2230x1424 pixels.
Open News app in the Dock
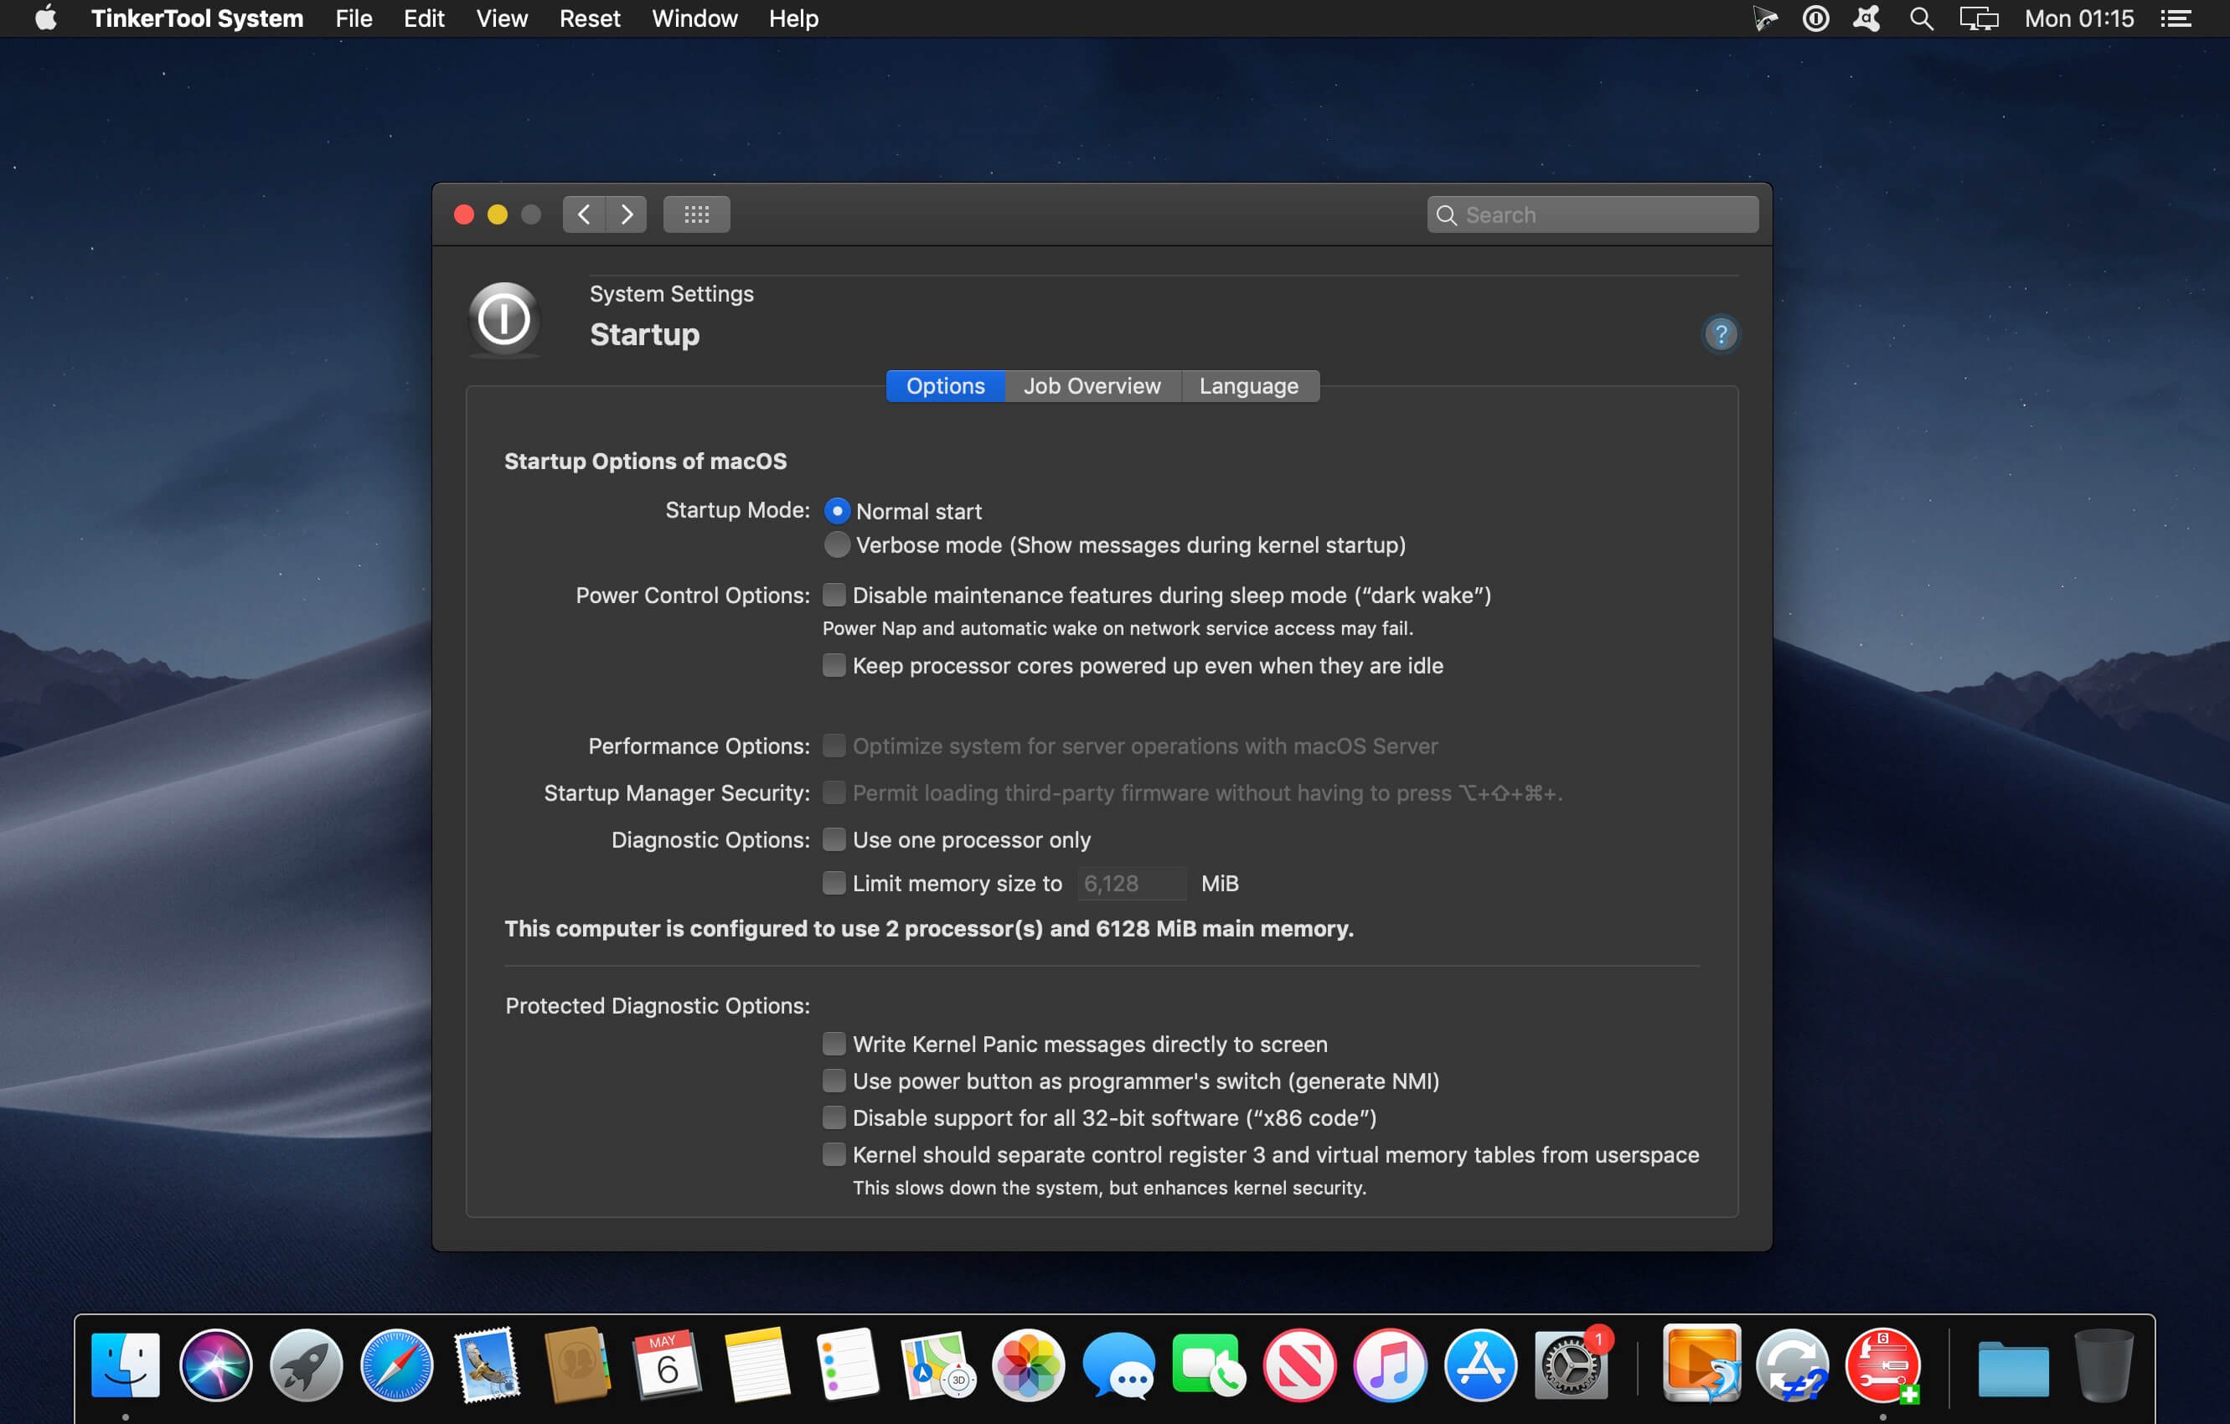[1299, 1365]
